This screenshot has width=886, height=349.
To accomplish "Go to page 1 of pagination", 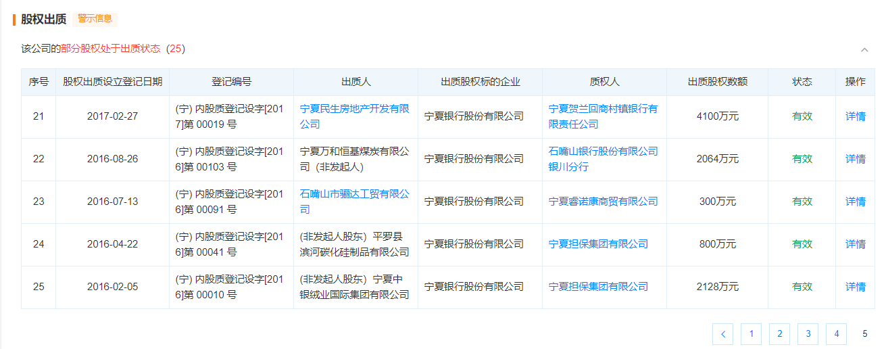I will pyautogui.click(x=751, y=333).
